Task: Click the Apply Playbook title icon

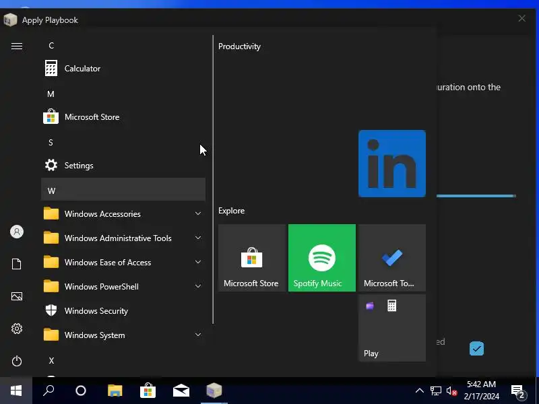Action: click(x=10, y=20)
